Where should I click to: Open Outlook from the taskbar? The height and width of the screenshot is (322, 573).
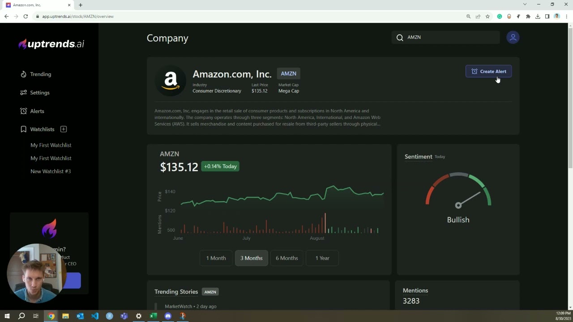click(x=80, y=316)
